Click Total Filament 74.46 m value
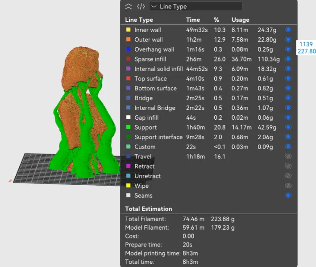The image size is (316, 267). (193, 219)
